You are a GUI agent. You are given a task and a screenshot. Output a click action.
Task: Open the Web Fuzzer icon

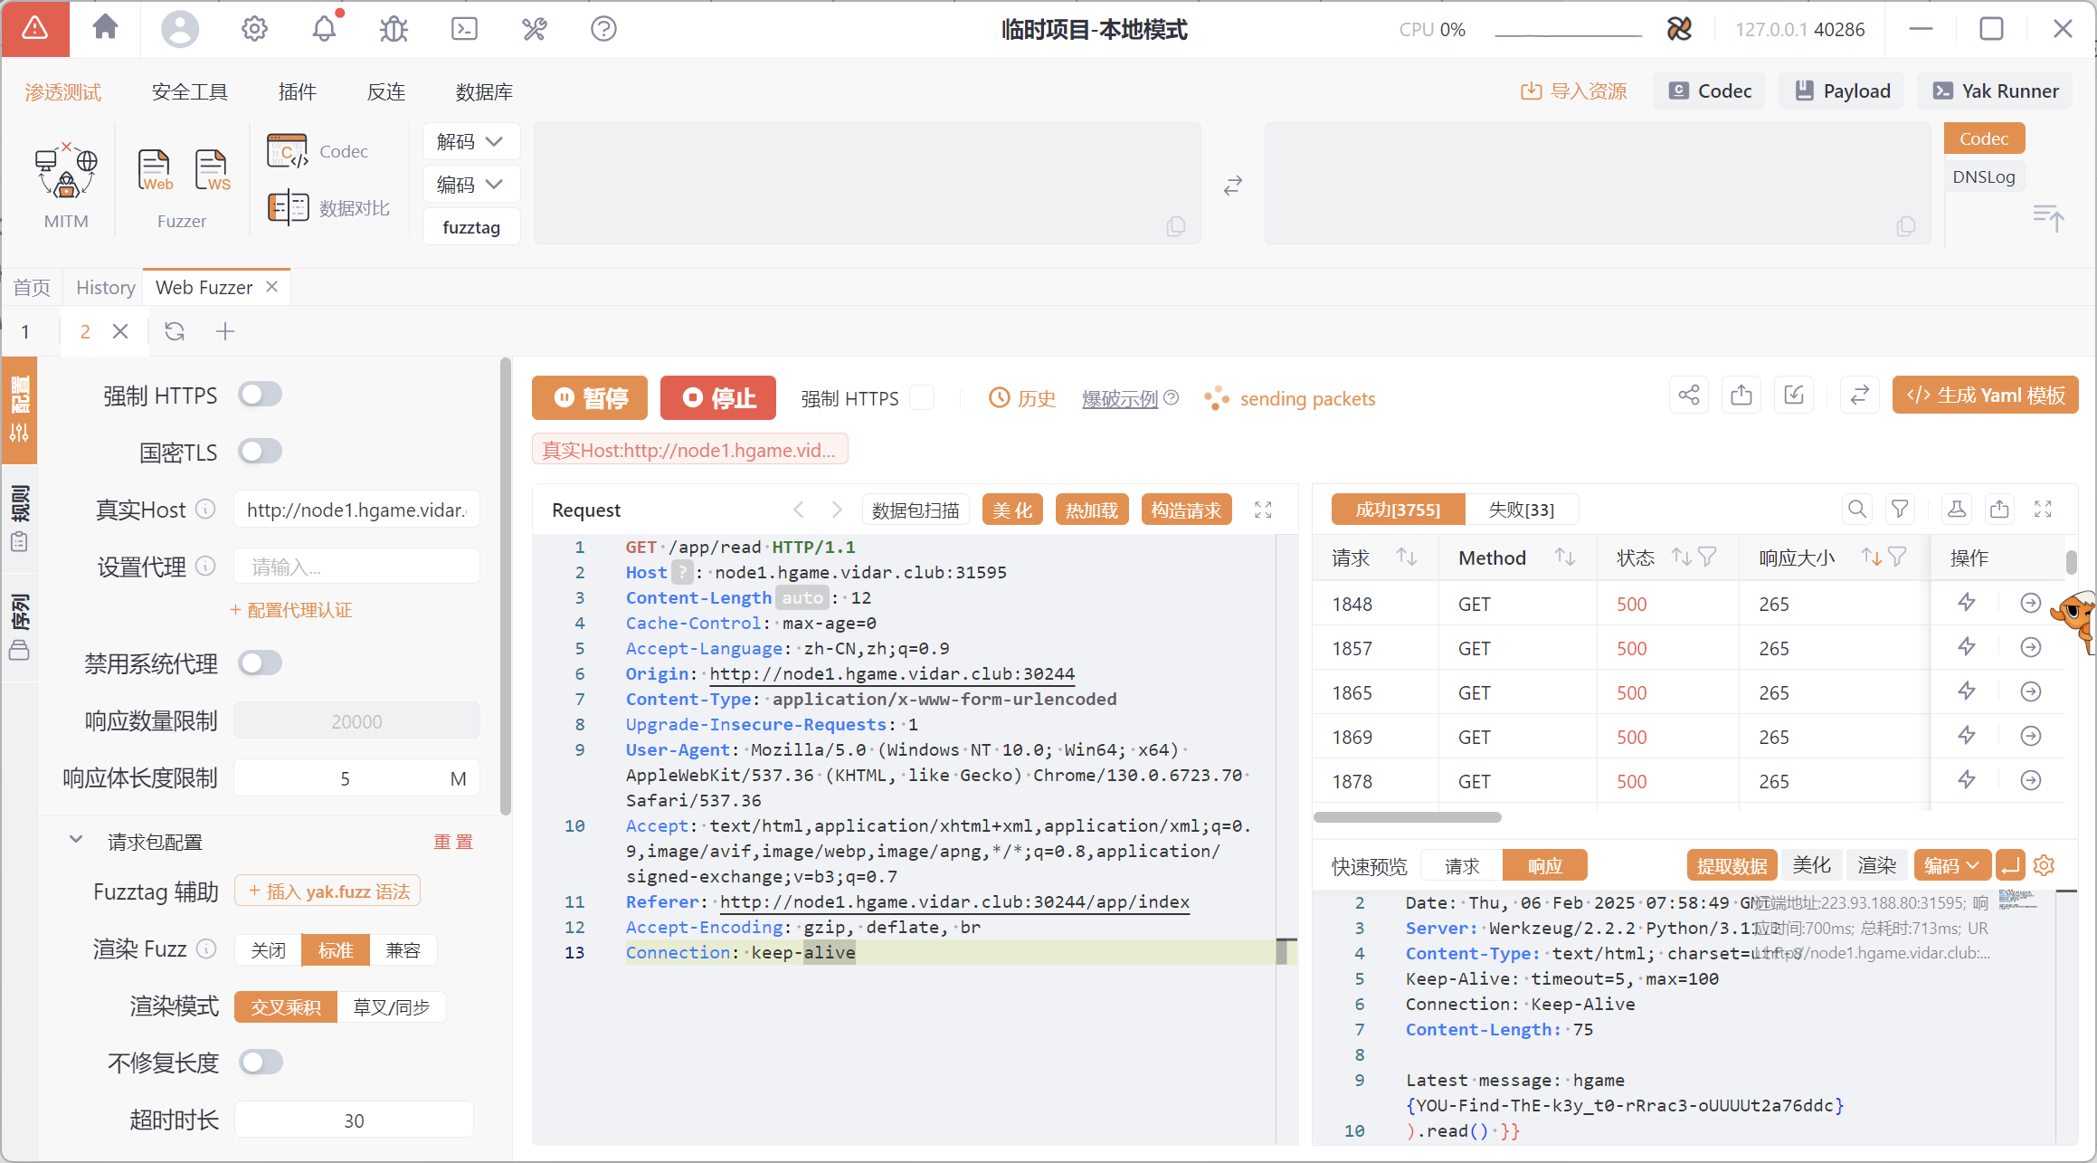tap(155, 170)
